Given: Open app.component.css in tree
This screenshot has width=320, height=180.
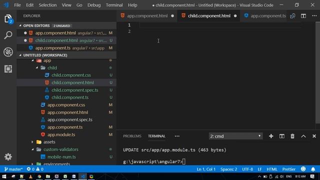Looking at the screenshot, I should (66, 105).
